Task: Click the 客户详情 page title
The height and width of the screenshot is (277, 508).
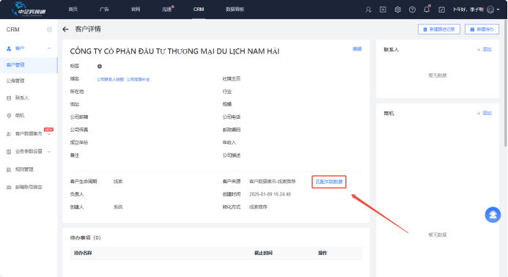Action: point(88,29)
